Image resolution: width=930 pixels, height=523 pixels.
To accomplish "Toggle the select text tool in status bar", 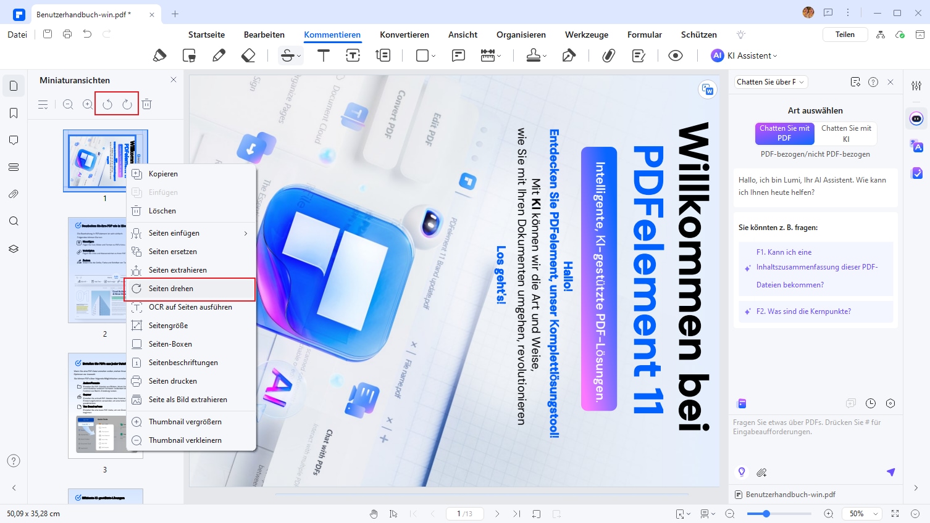I will [x=393, y=514].
